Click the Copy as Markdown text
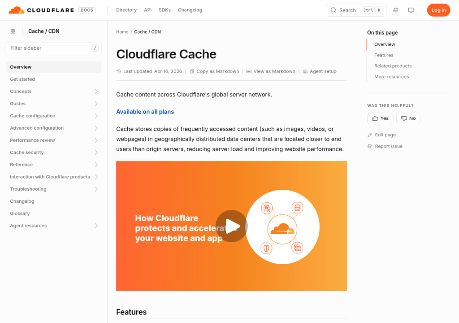Screen dimensions: 459x323 coord(217,71)
